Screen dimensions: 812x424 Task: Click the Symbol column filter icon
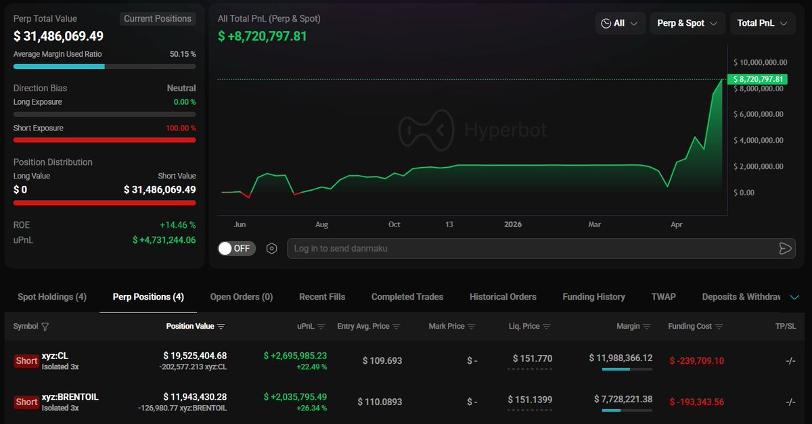45,327
